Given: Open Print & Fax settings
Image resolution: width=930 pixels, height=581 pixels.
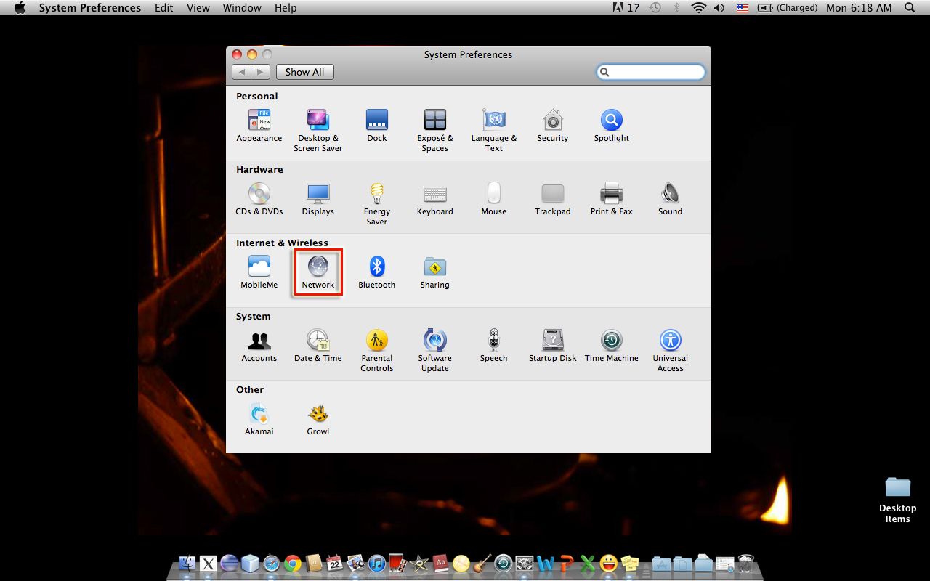Looking at the screenshot, I should click(611, 194).
